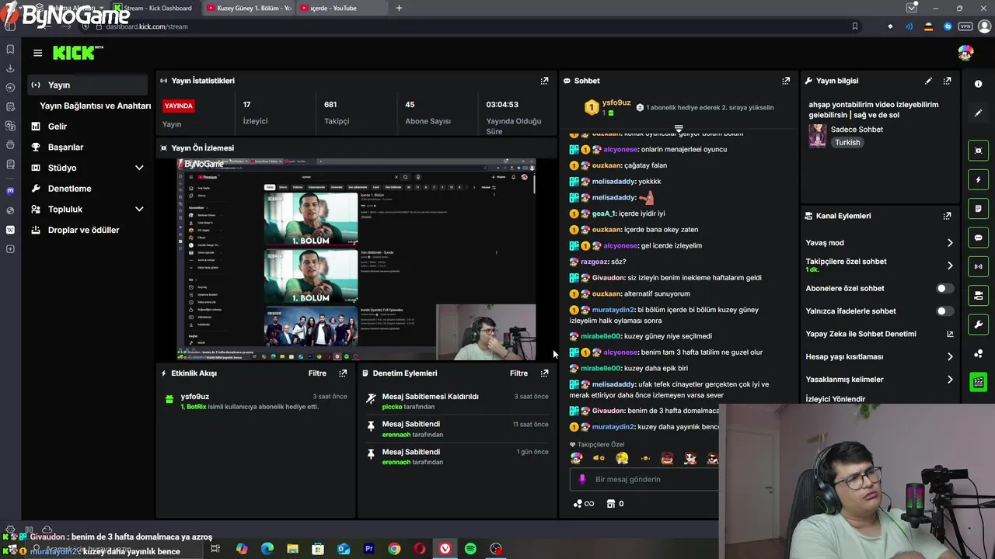Open Filtre dropdown in Denetim Eylemleri

coord(518,373)
